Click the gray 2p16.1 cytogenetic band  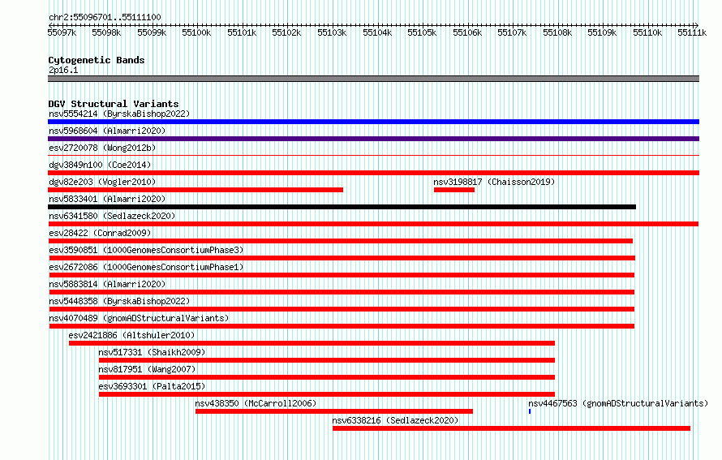[x=373, y=79]
